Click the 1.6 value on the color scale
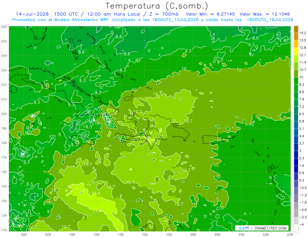The width and height of the screenshot is (308, 238). (x=301, y=166)
